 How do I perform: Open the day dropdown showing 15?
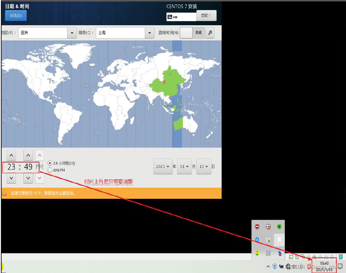click(204, 167)
